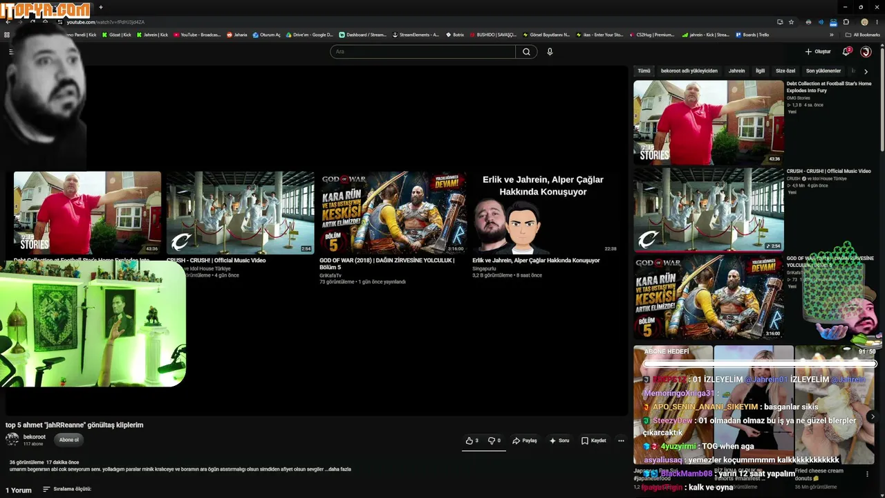
Task: Open the Botrix bookmark
Action: pyautogui.click(x=455, y=35)
